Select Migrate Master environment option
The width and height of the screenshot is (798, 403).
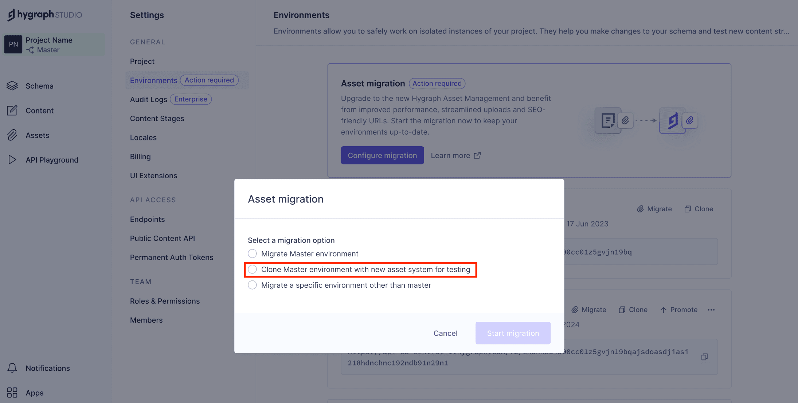252,254
